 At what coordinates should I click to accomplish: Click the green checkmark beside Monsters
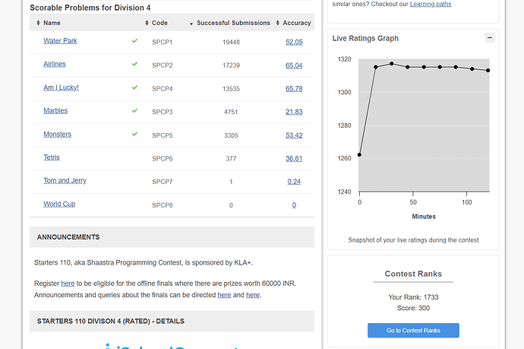[134, 134]
